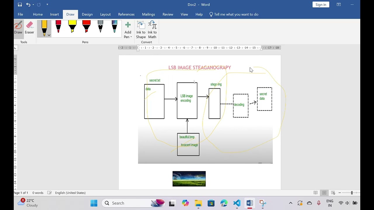The image size is (374, 210).
Task: Click the zoom slider handle
Action: click(x=352, y=193)
